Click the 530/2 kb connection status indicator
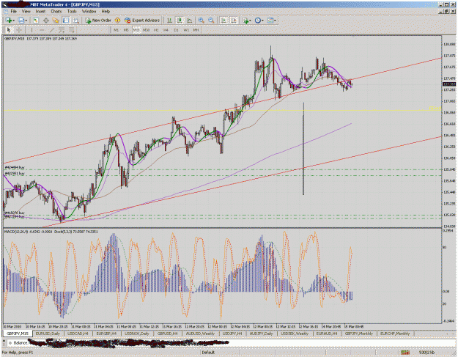This screenshot has width=458, height=357. tap(426, 353)
